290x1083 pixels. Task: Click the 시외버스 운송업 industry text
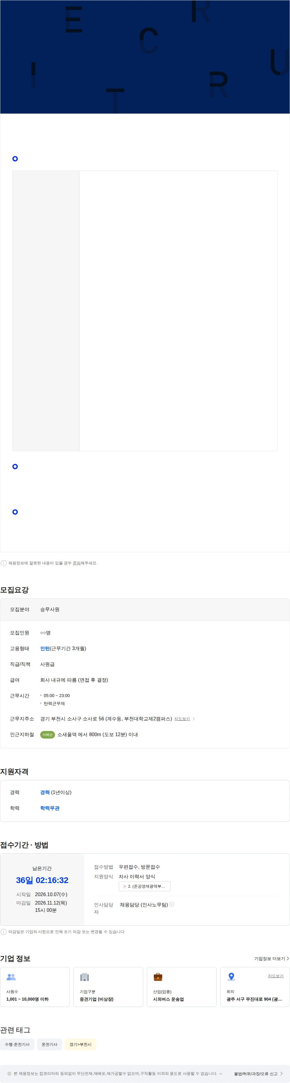tap(169, 999)
